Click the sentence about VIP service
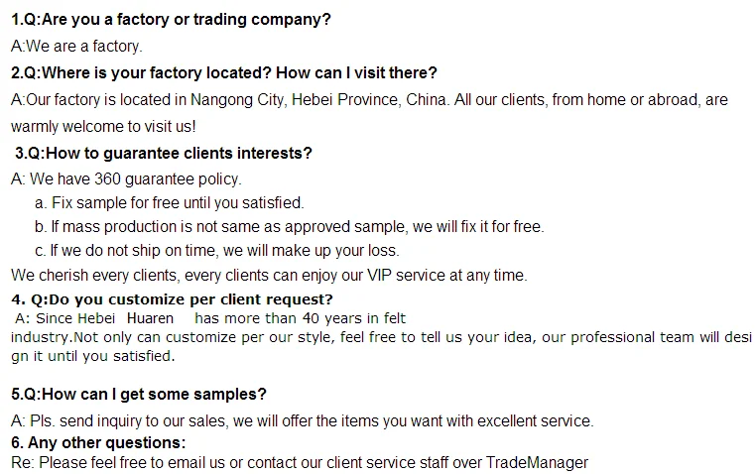 click(x=269, y=275)
